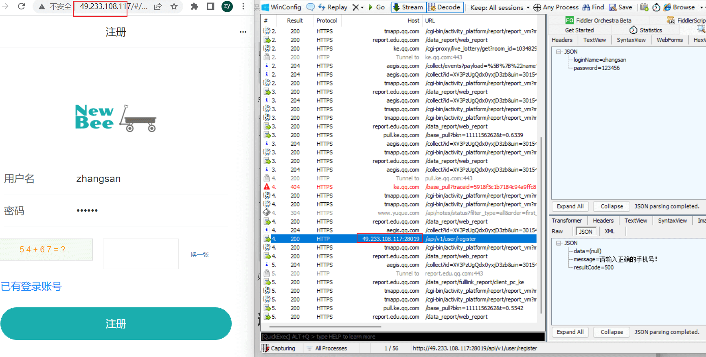Open the browser extensions puzzle icon
The height and width of the screenshot is (357, 706).
(x=194, y=6)
